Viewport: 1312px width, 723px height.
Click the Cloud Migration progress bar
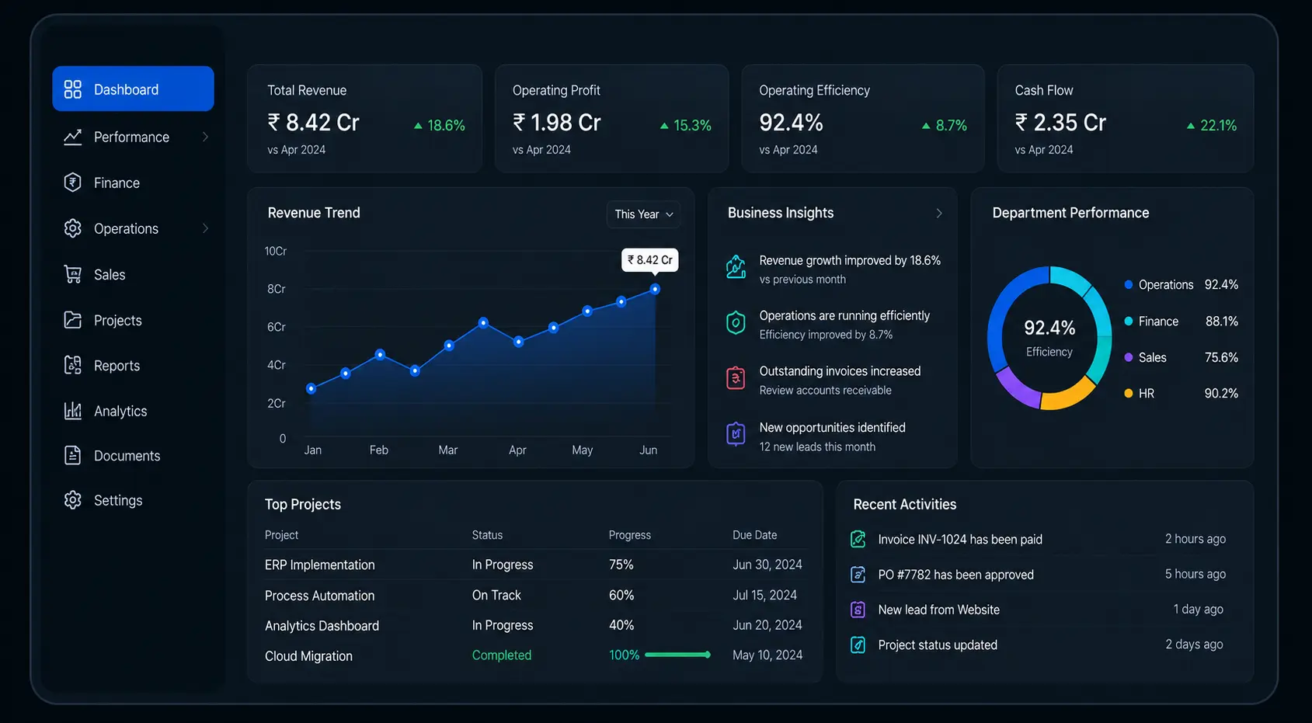click(677, 655)
